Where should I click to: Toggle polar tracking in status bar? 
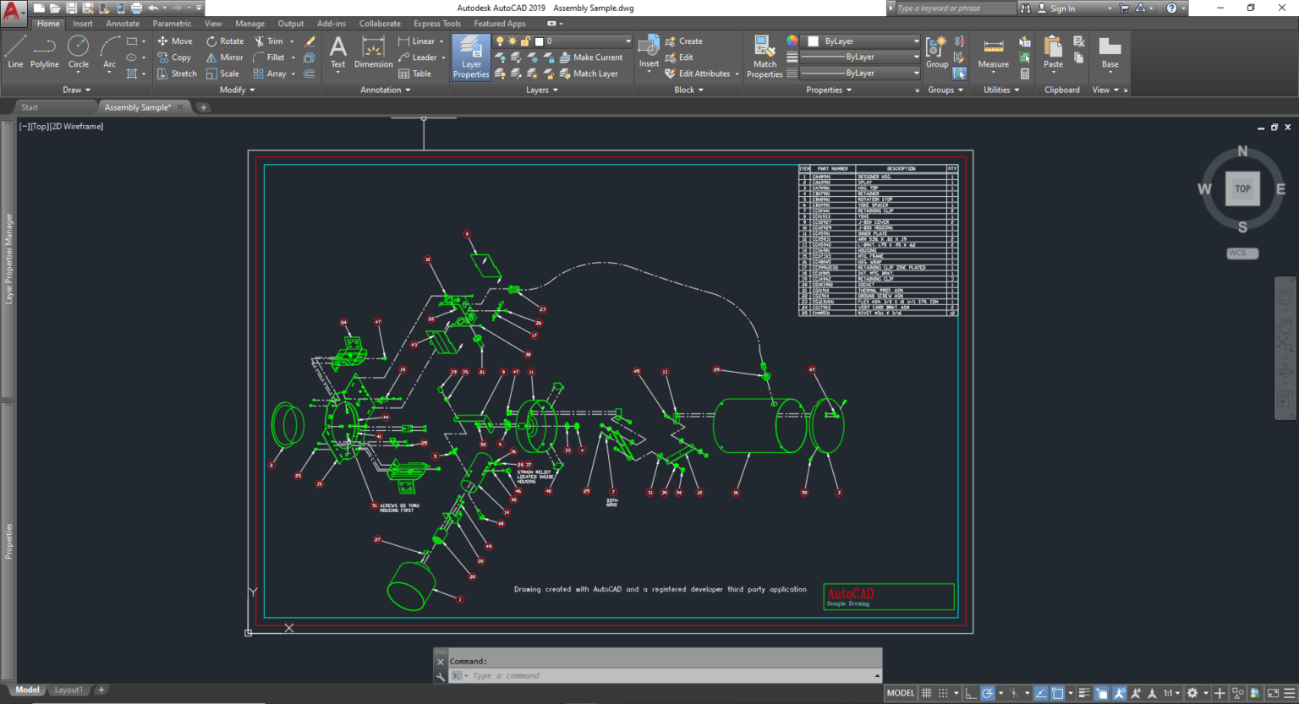(x=987, y=693)
